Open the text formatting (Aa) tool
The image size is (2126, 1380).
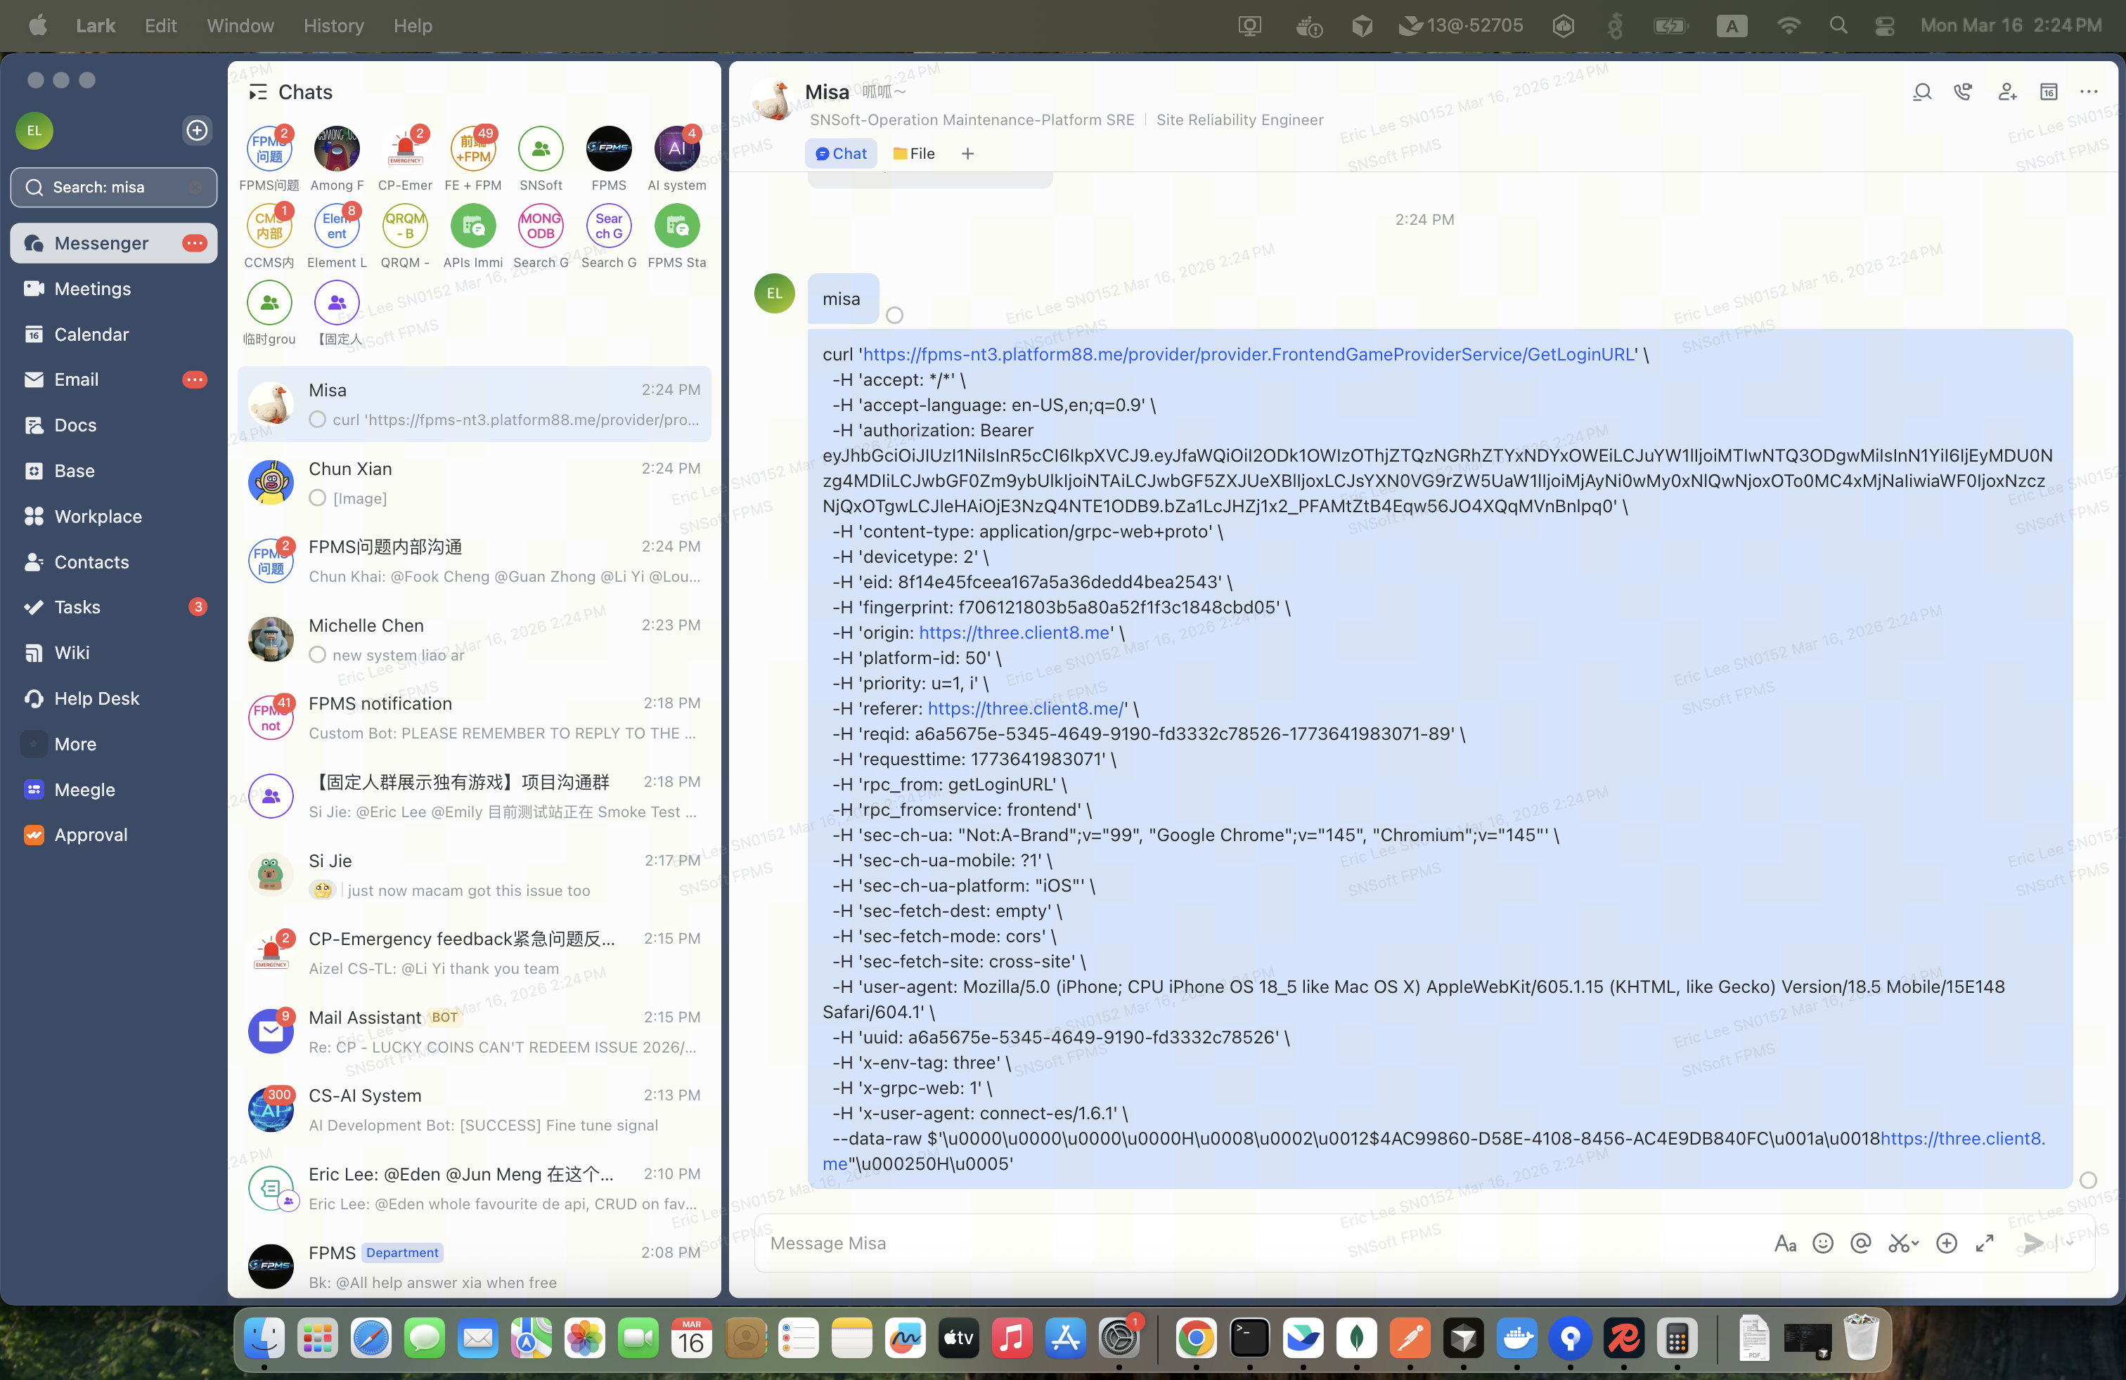1785,1242
